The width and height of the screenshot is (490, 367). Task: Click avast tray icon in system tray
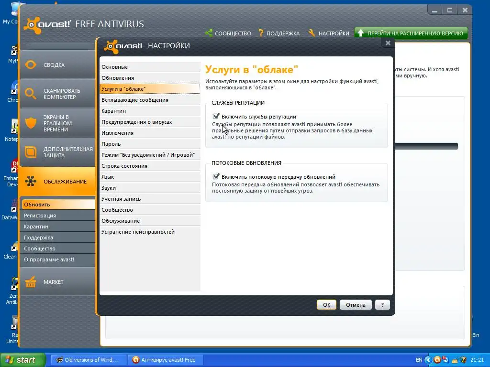click(x=437, y=360)
